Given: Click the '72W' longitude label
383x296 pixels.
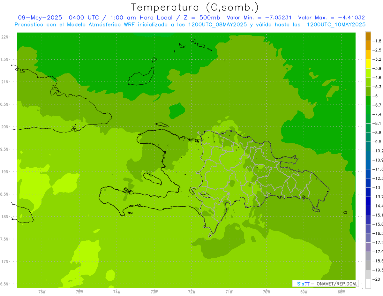Looking at the screenshot, I should (x=191, y=292).
